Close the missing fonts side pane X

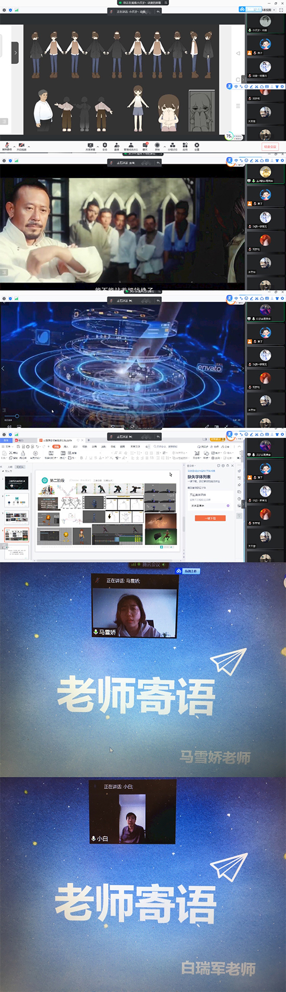click(233, 466)
